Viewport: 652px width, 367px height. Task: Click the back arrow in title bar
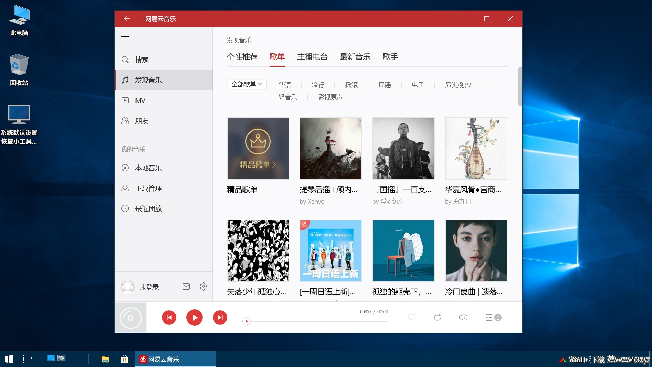(x=127, y=19)
